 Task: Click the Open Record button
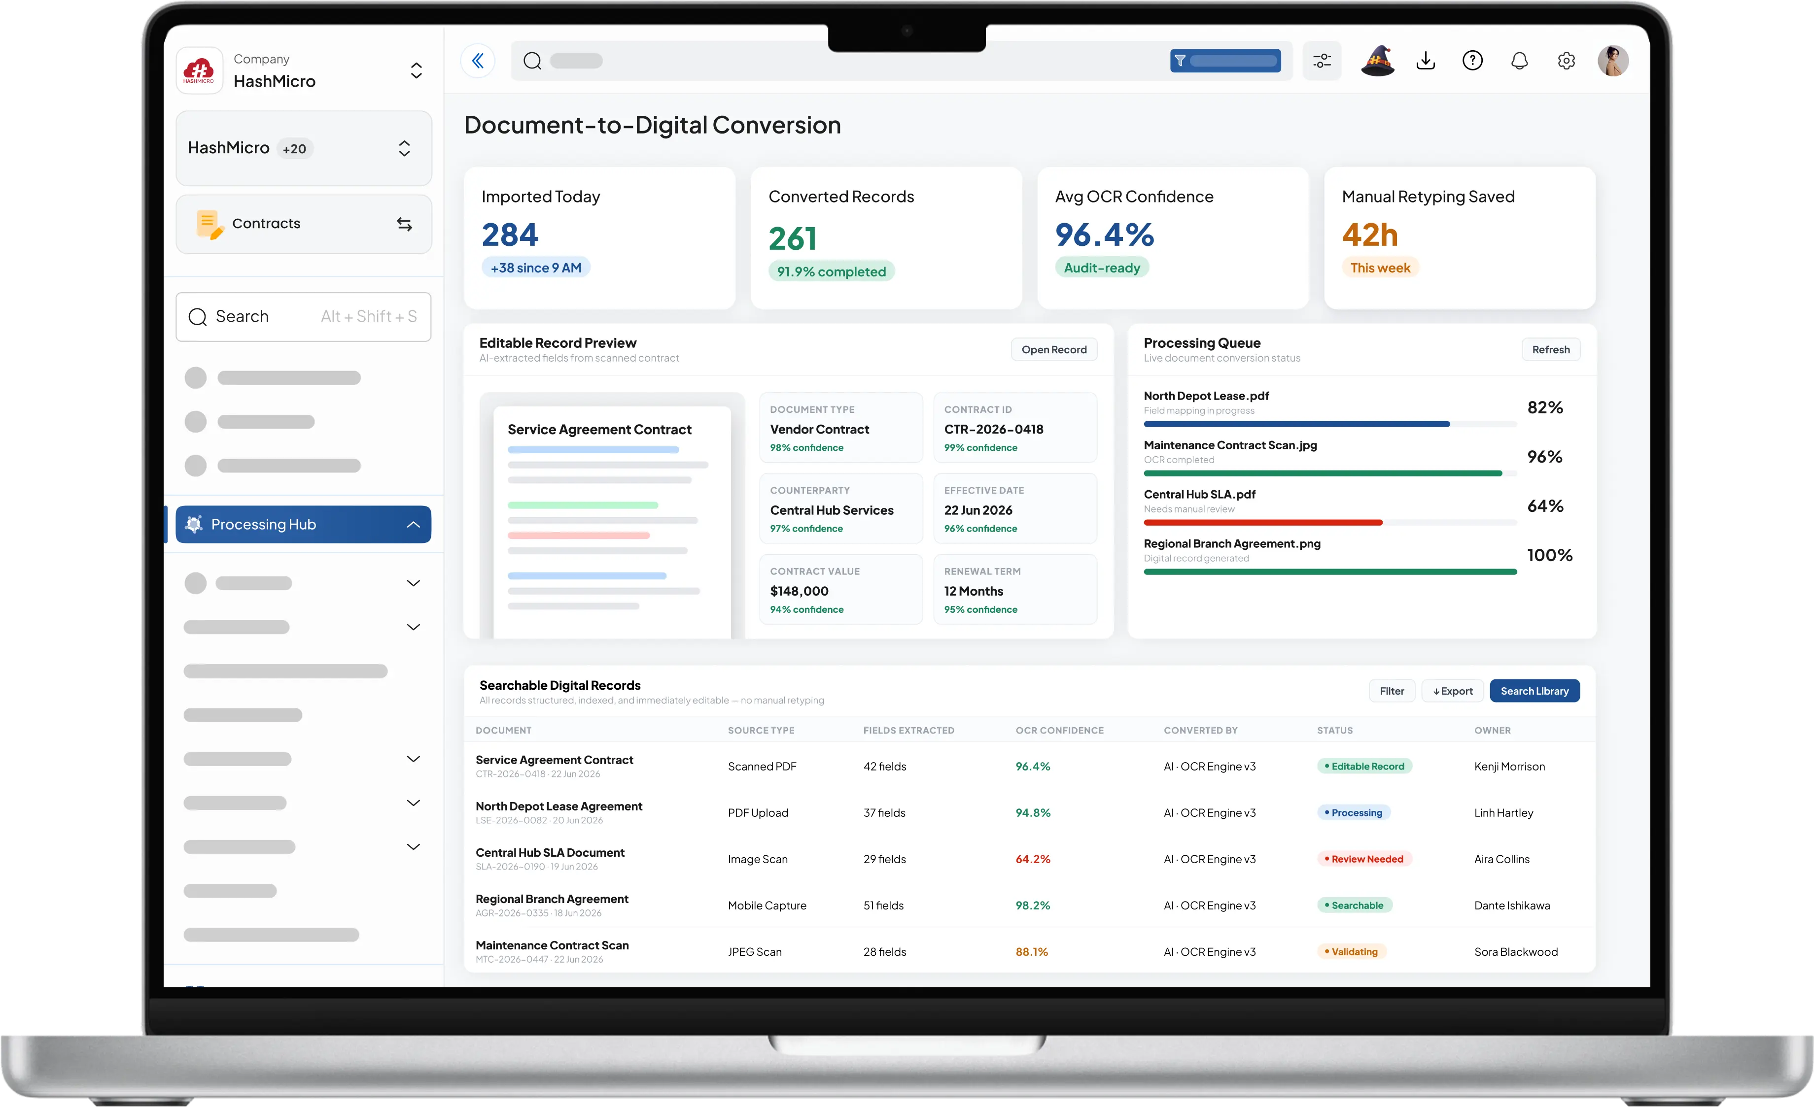(x=1053, y=350)
